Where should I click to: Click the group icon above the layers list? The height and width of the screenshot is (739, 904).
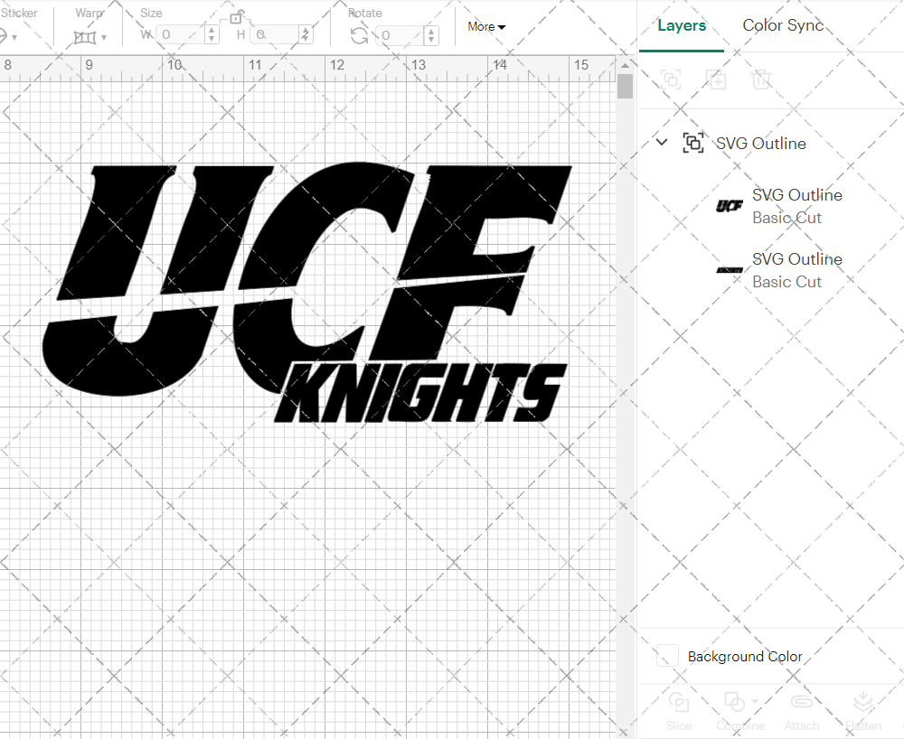[671, 80]
